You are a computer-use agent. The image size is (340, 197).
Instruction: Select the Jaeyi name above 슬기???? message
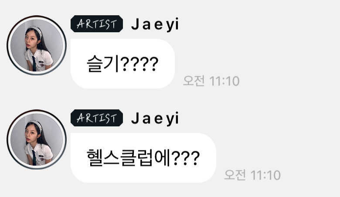(x=155, y=24)
